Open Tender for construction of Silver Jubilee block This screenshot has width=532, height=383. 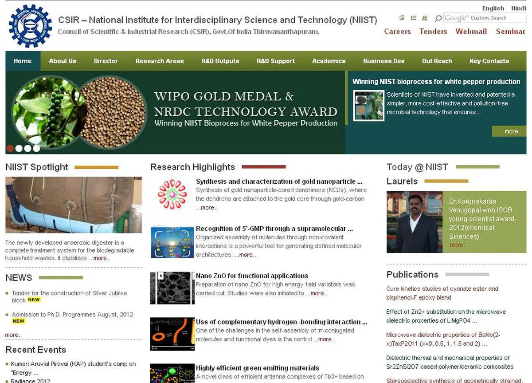[69, 296]
